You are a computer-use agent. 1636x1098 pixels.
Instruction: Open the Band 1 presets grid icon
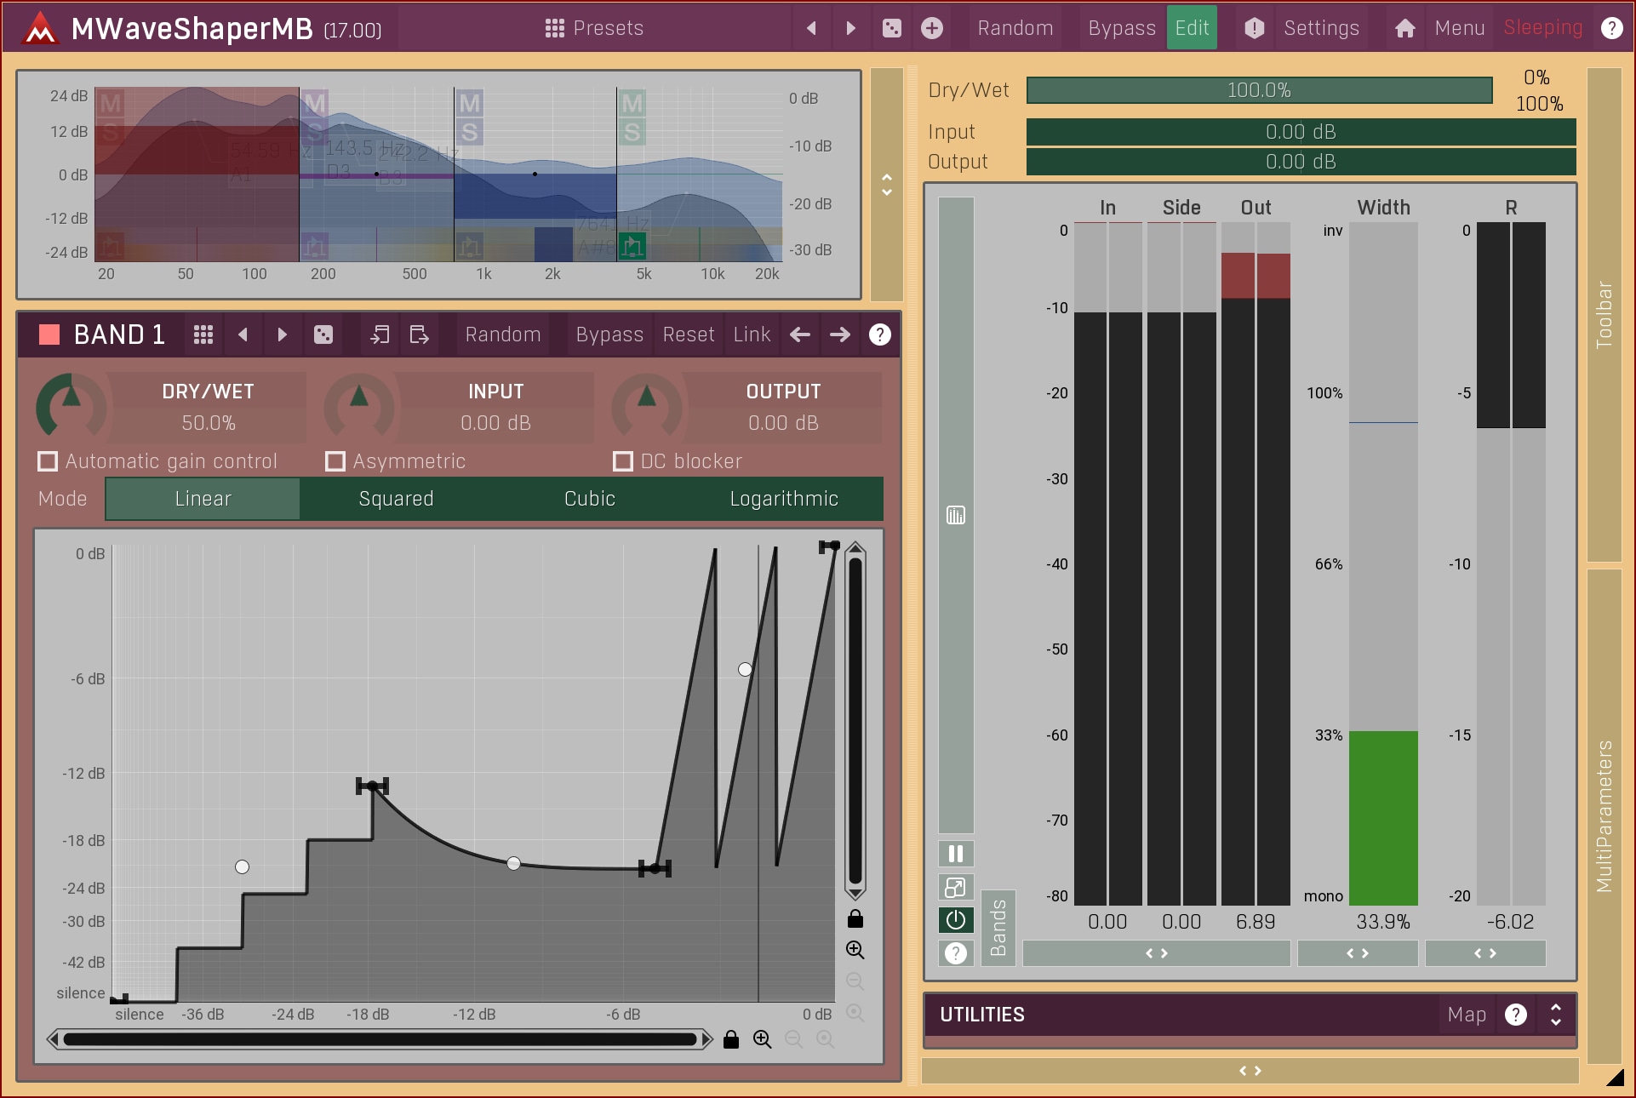pos(203,335)
